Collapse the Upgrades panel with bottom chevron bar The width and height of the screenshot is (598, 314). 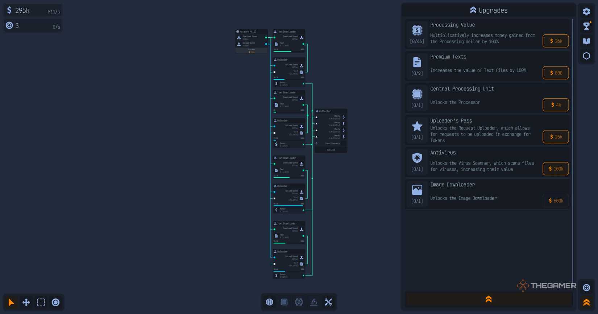[x=488, y=299]
